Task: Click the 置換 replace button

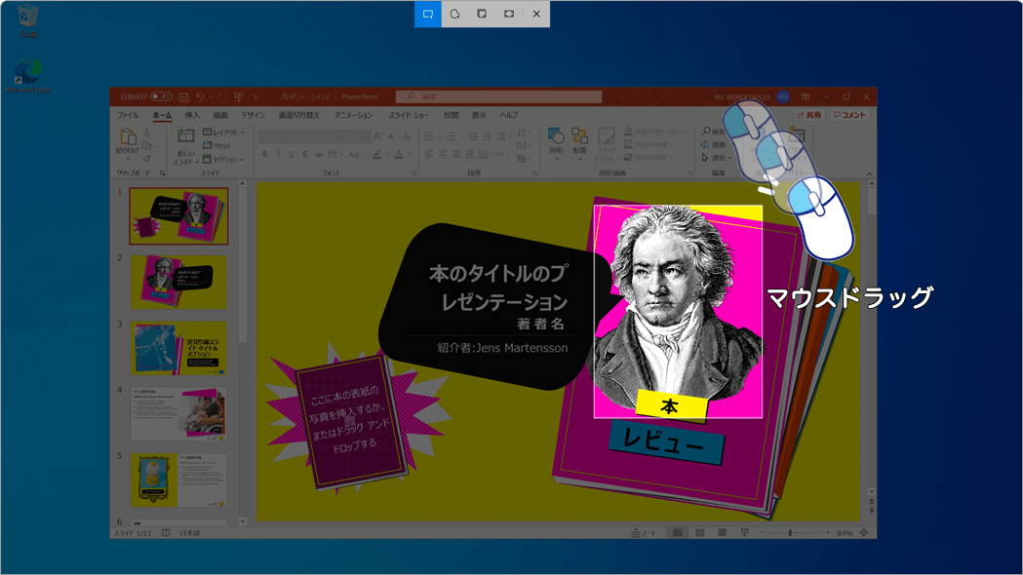Action: click(714, 145)
